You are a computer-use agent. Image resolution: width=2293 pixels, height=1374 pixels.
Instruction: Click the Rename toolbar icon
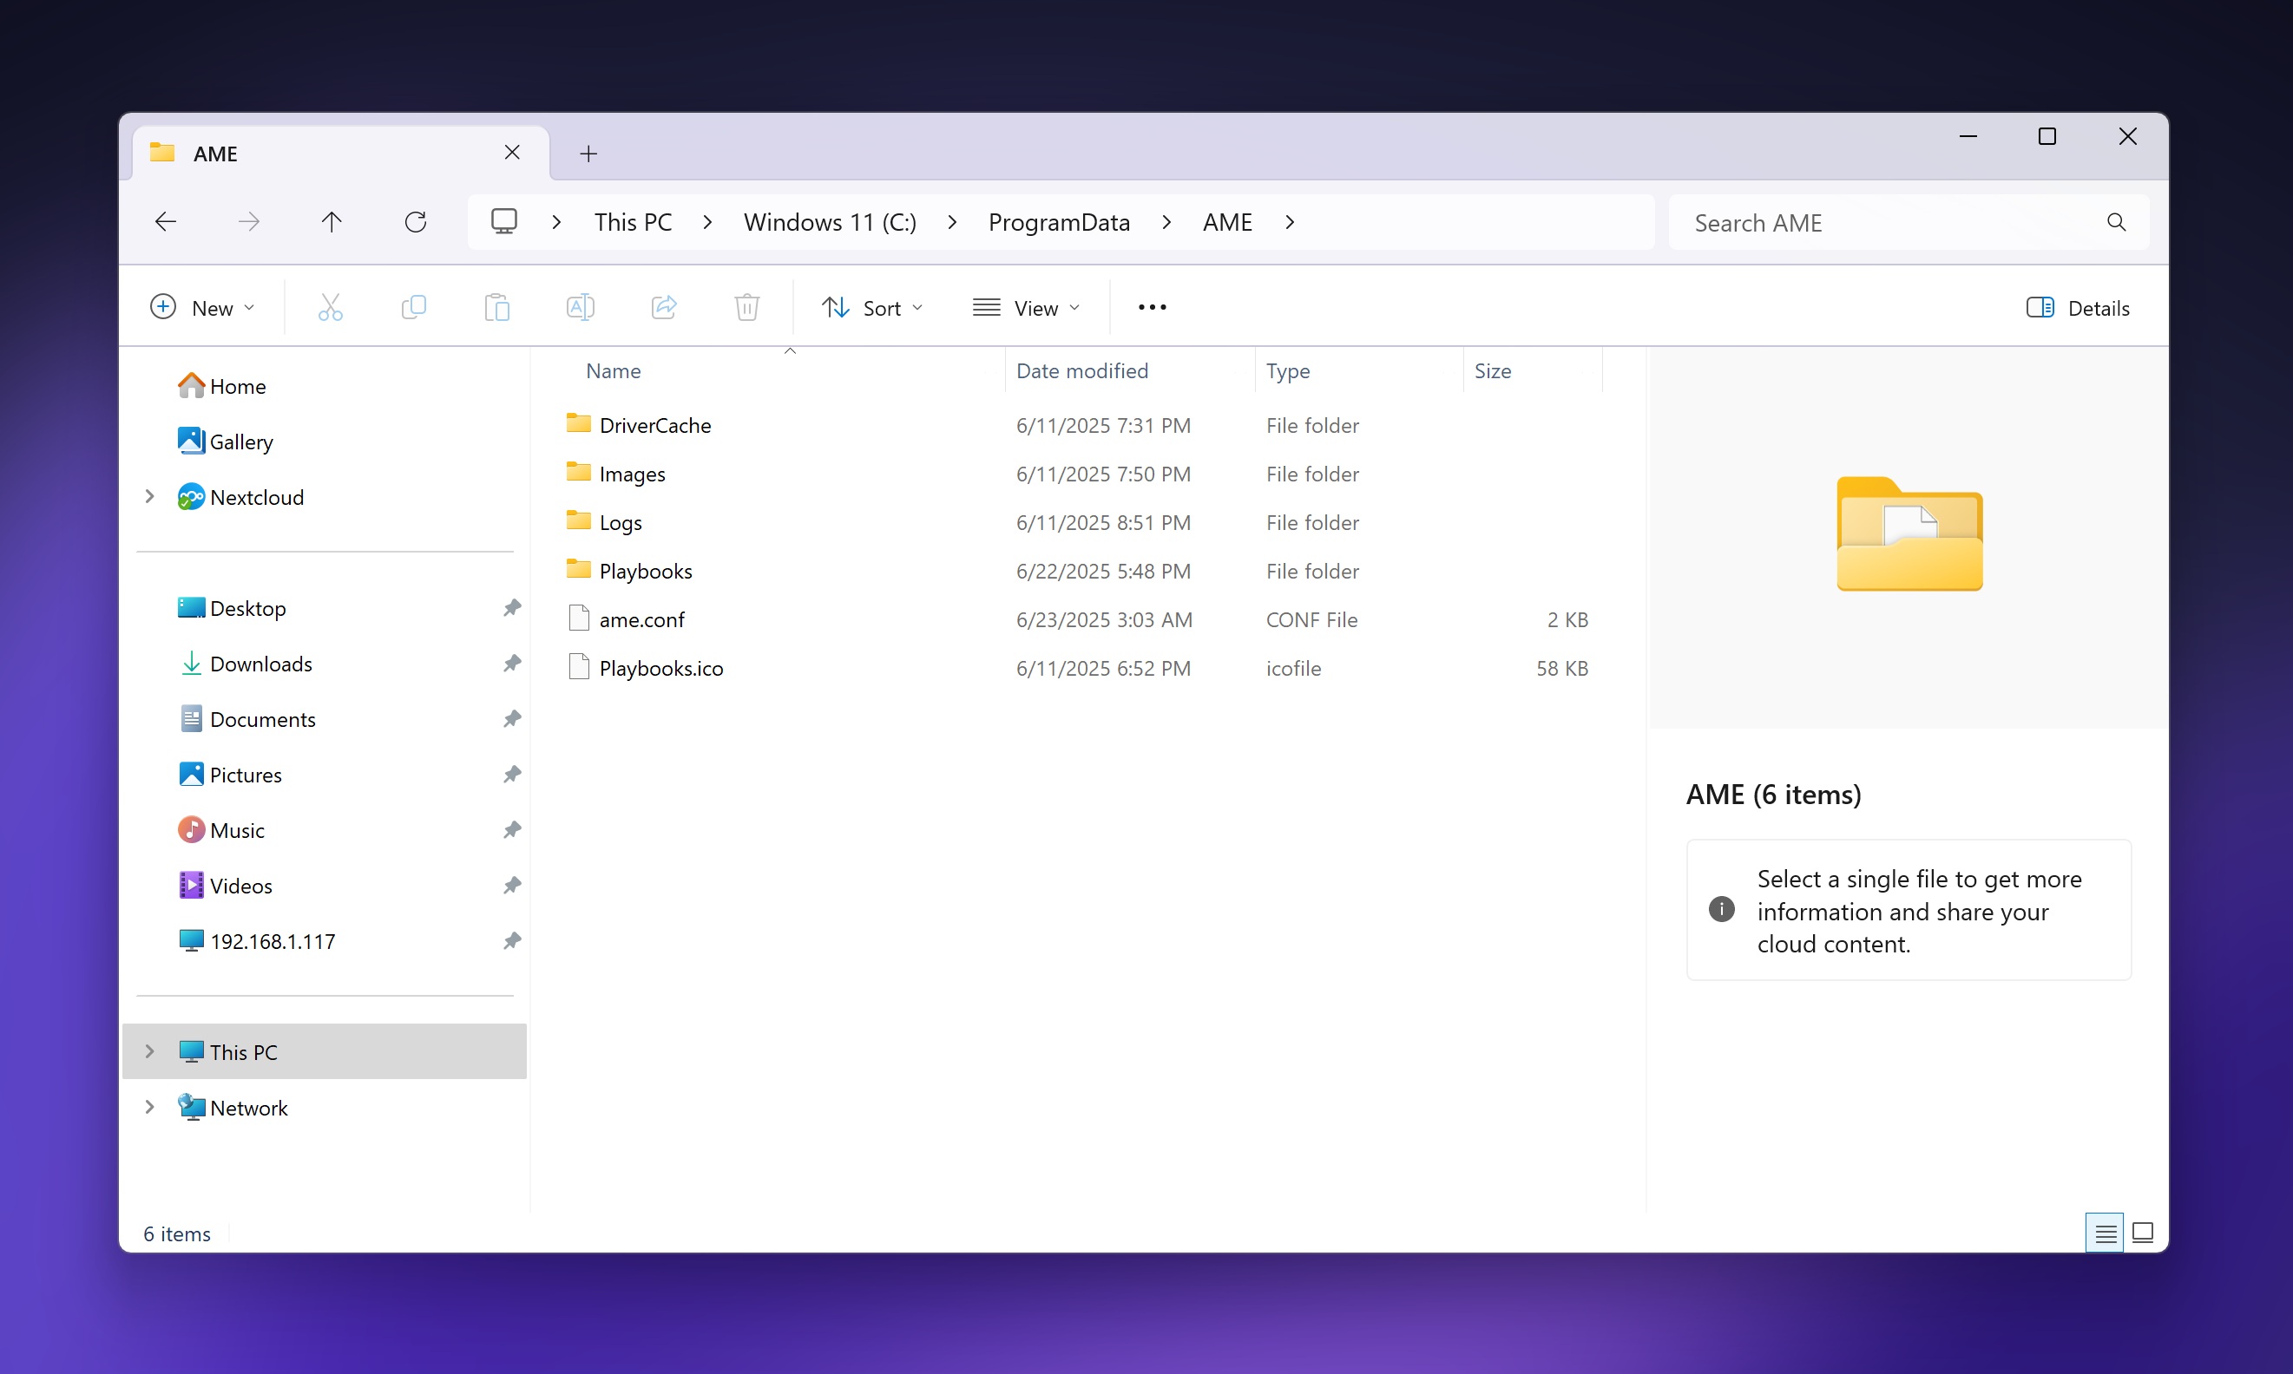(x=581, y=307)
